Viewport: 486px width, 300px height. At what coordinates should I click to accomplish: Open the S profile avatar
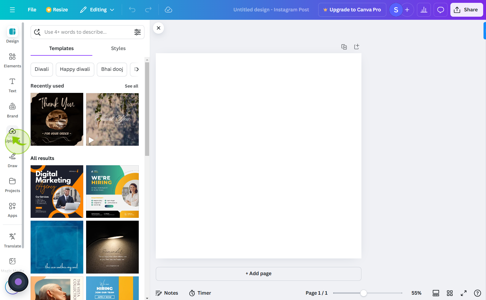point(396,10)
